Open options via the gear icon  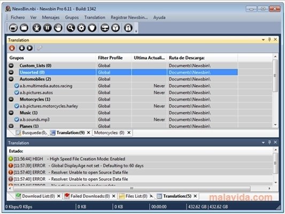point(81,28)
